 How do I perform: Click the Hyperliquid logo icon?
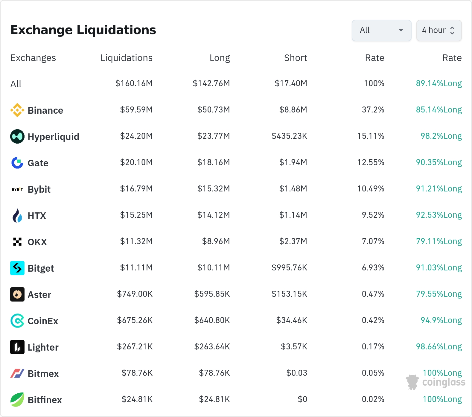(x=17, y=136)
